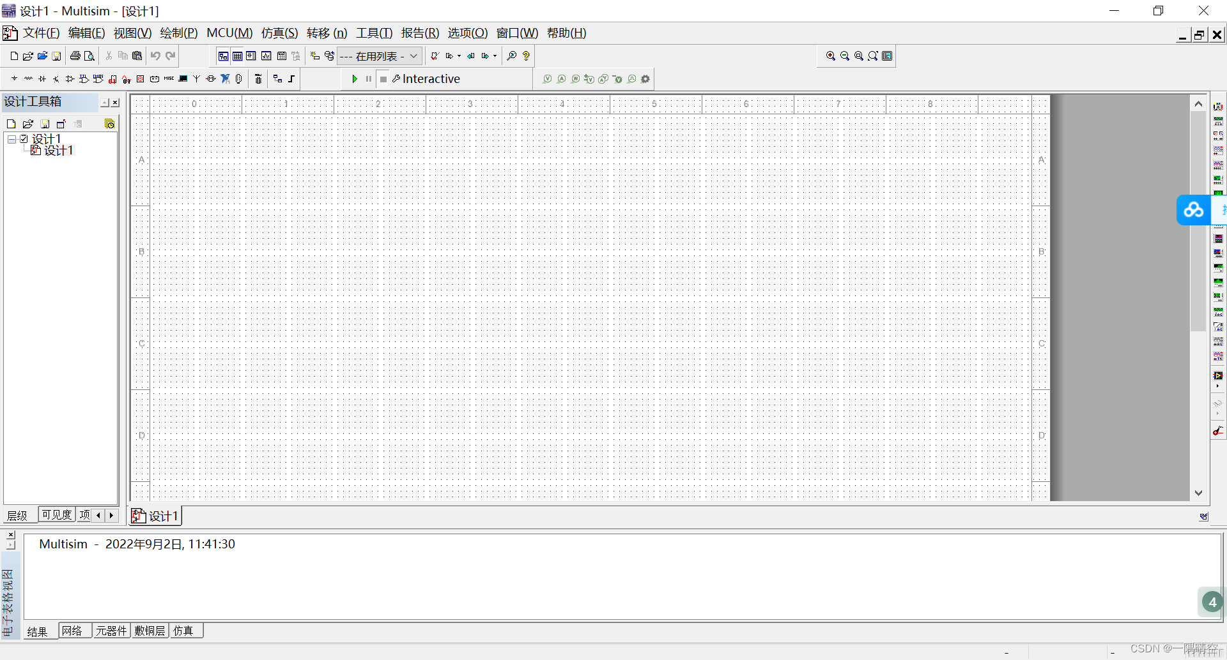Print the circuit
The height and width of the screenshot is (660, 1227).
coord(75,56)
